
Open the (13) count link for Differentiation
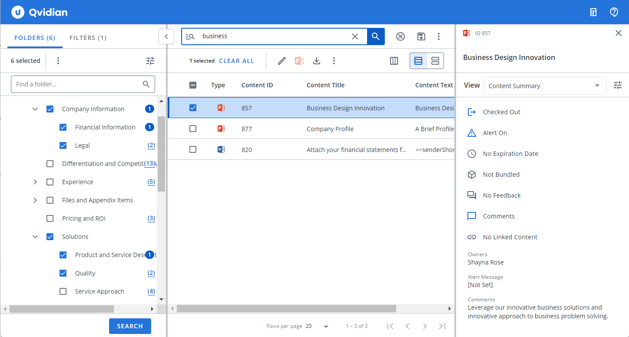(x=149, y=164)
